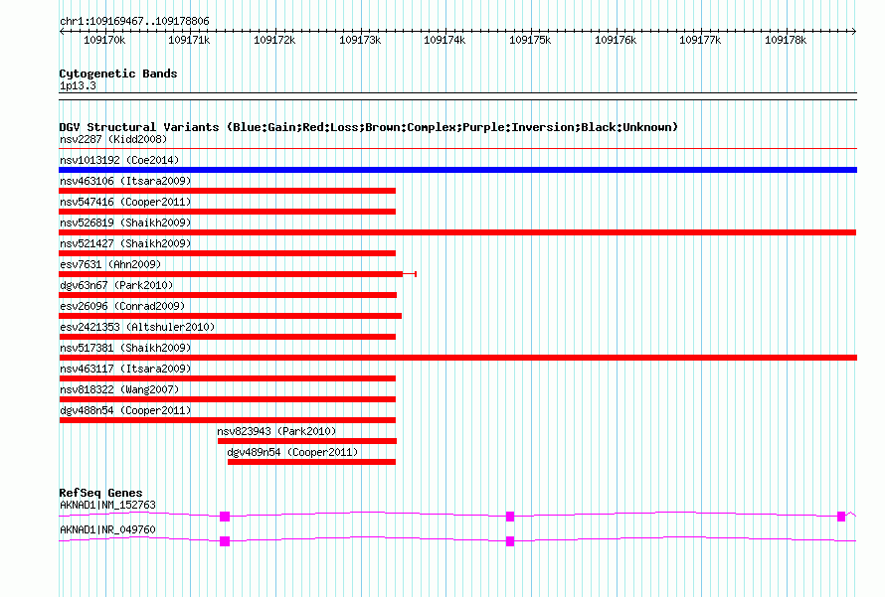Click the 1p13.3 cytogenetic band label
885x597 pixels.
(x=78, y=86)
